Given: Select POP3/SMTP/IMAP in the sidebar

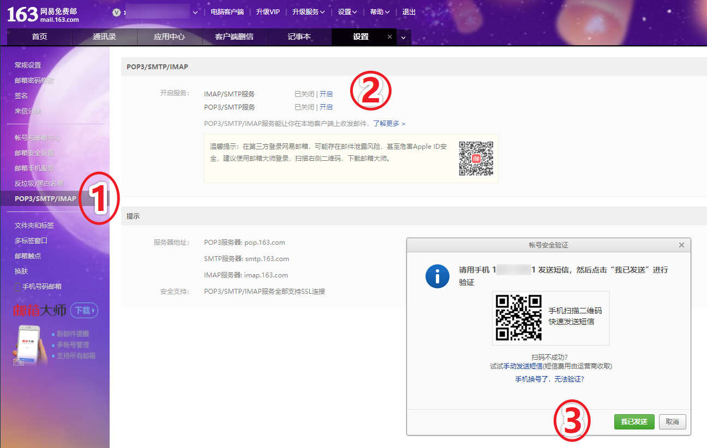Looking at the screenshot, I should (45, 199).
